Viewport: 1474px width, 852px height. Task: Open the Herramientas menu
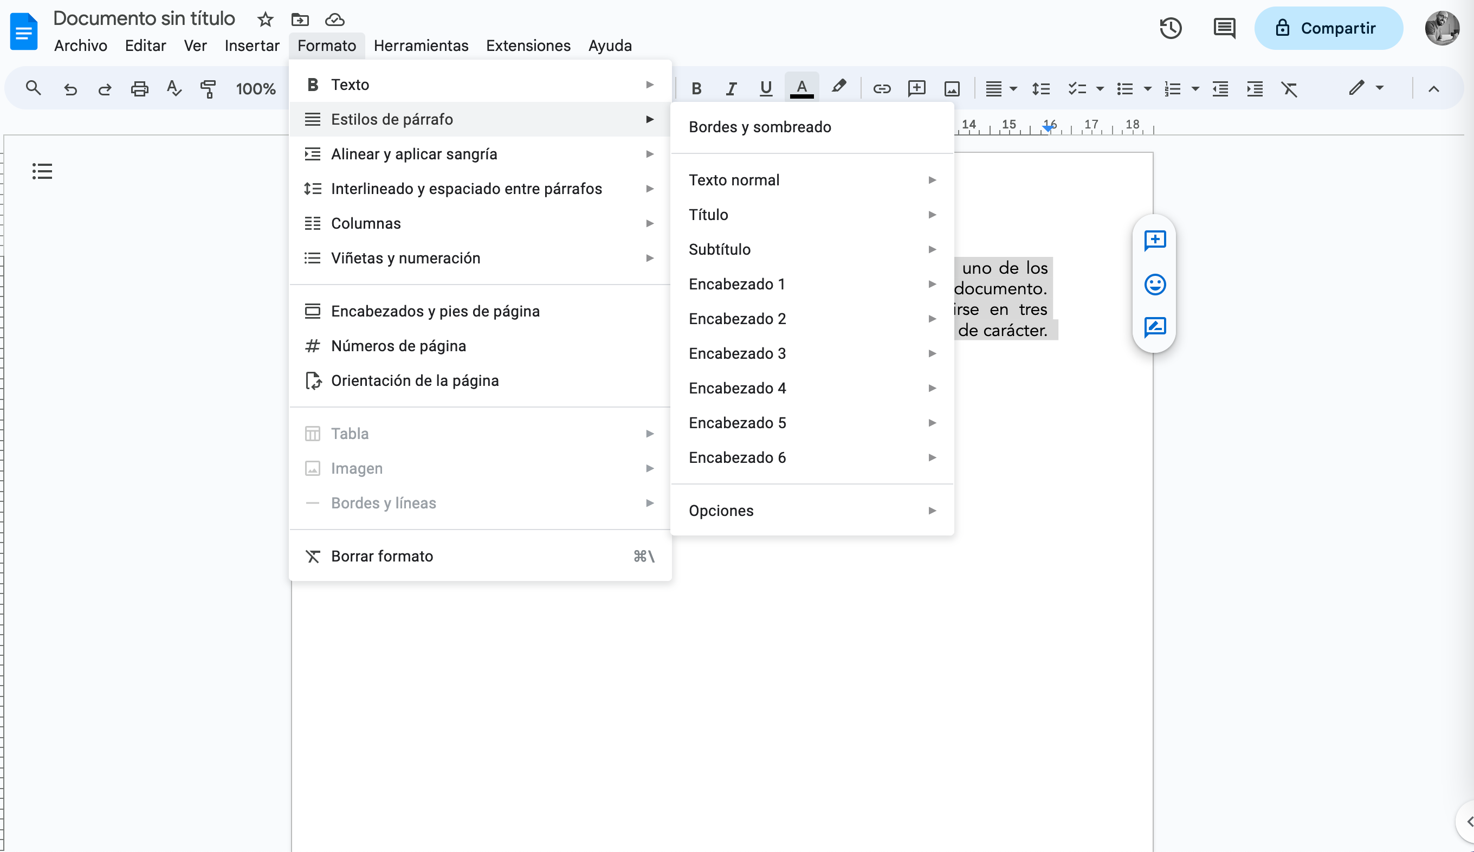421,46
